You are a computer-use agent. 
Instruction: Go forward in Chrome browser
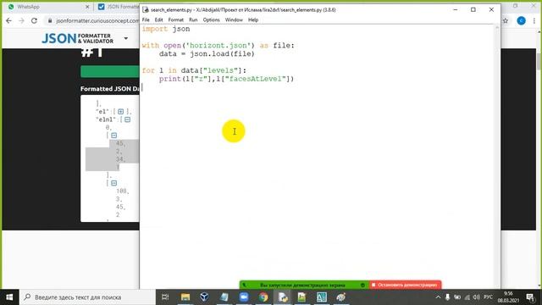tap(21, 20)
